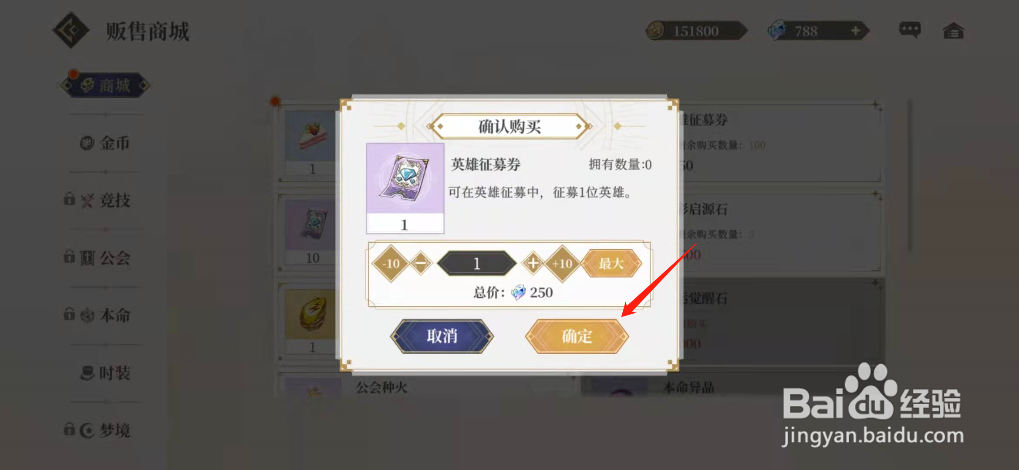Click the gold coin currency icon

655,31
